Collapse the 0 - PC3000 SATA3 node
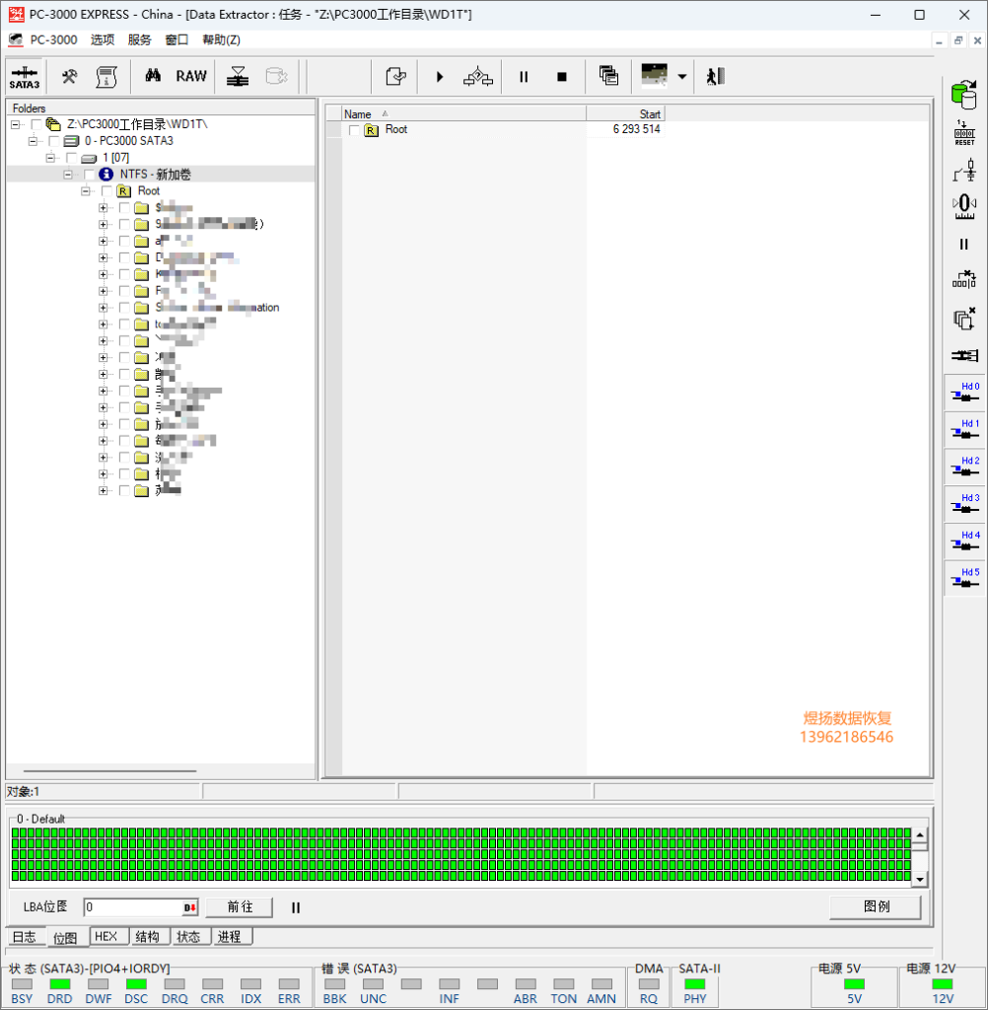Viewport: 988px width, 1010px height. pos(33,141)
